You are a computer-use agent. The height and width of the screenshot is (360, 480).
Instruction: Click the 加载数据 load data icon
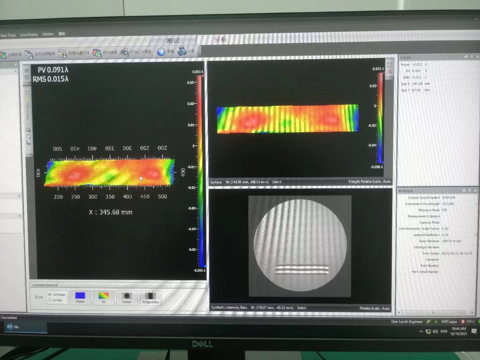click(x=3, y=55)
